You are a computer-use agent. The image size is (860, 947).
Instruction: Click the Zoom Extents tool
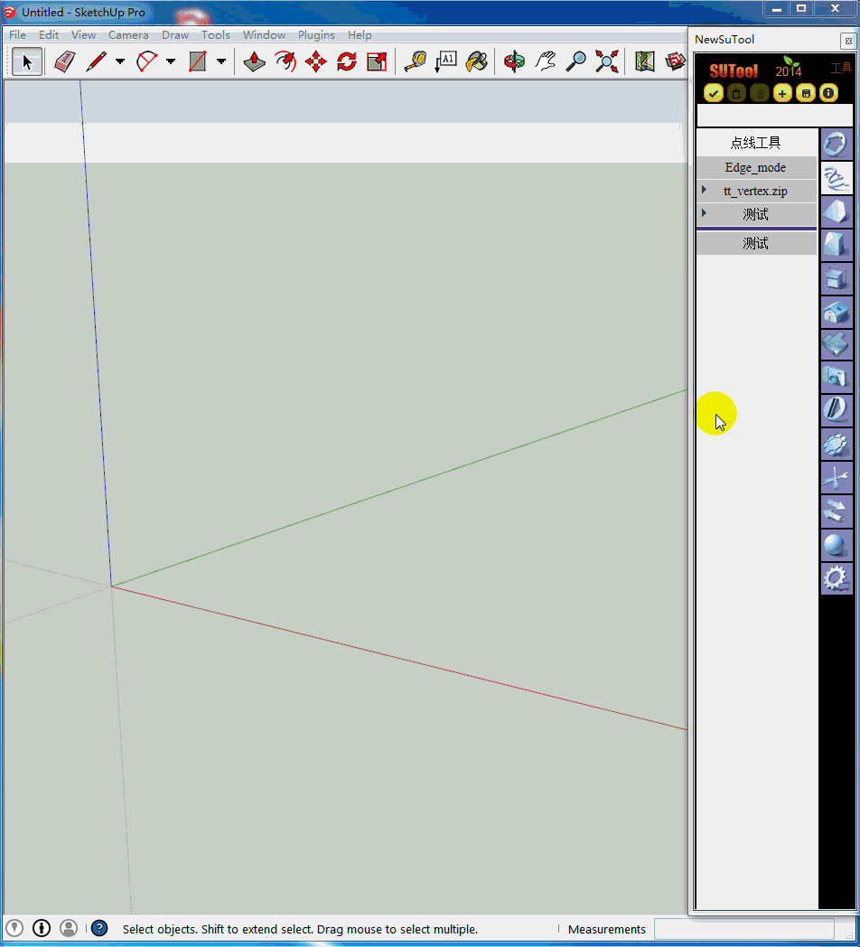[607, 61]
